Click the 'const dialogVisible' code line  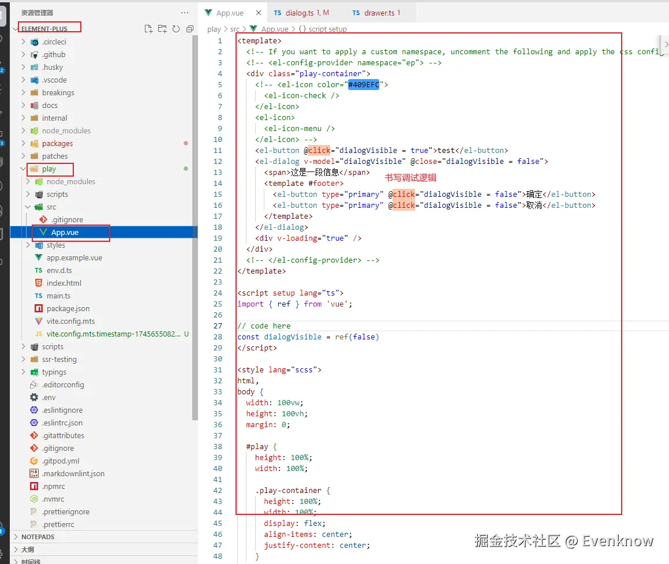tap(308, 337)
